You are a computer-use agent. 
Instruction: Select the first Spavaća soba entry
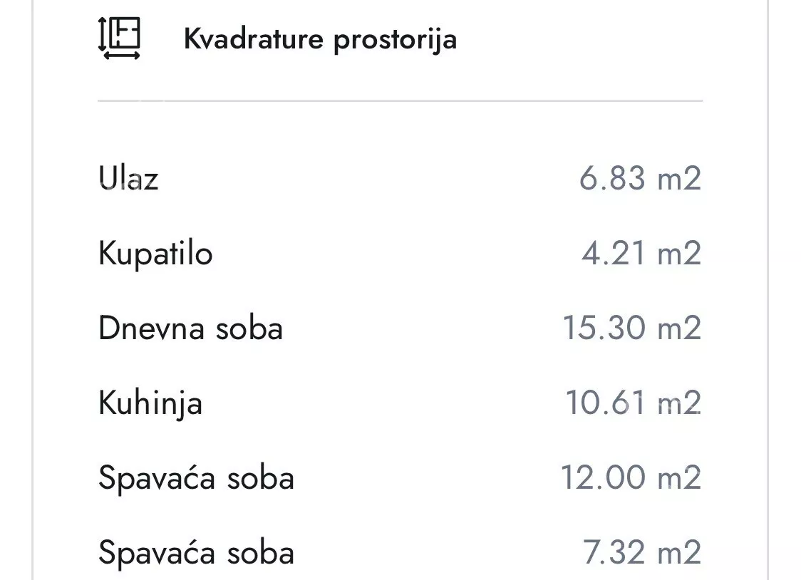click(x=197, y=477)
